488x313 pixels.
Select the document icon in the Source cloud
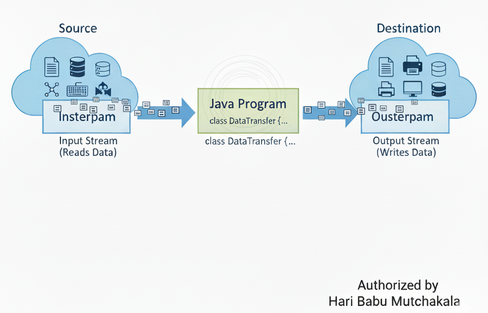(x=51, y=66)
